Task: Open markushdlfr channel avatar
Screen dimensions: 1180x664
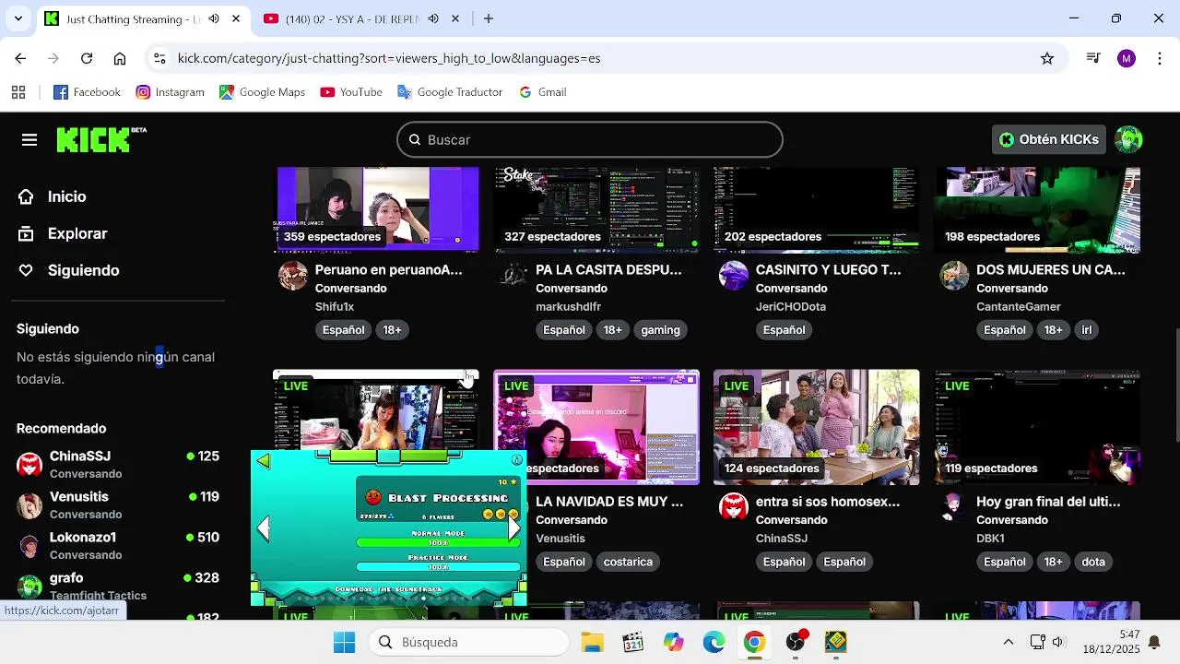Action: click(513, 276)
